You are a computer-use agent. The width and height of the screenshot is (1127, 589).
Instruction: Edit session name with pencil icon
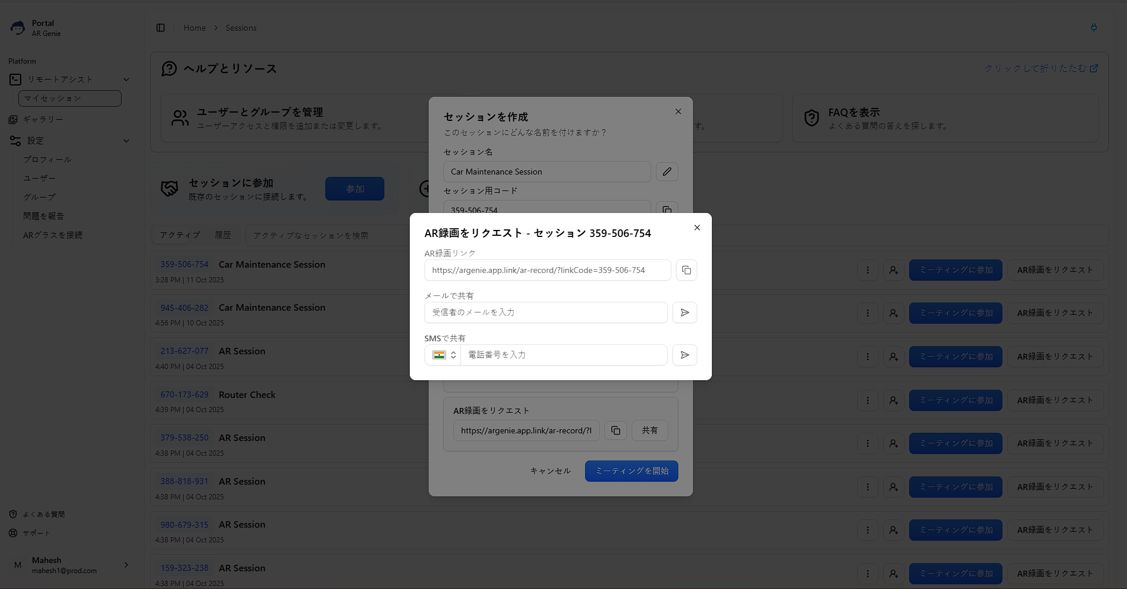[x=667, y=172]
